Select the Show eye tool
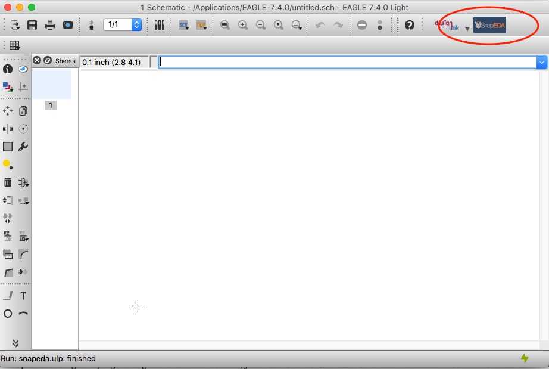 (23, 69)
